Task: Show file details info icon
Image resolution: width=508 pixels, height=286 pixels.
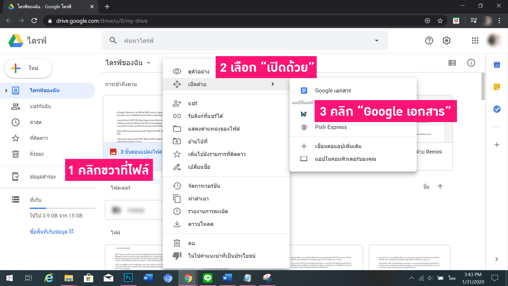Action: (471, 63)
